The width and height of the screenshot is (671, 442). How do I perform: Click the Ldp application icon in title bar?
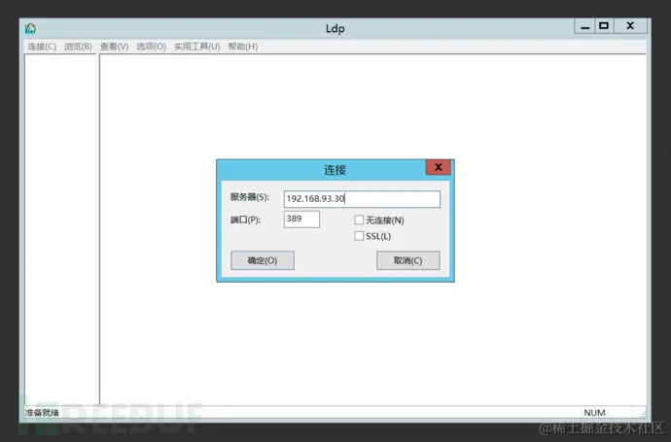pos(31,28)
